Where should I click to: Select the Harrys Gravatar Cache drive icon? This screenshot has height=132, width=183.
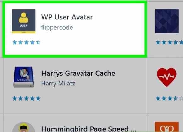[x=24, y=77]
